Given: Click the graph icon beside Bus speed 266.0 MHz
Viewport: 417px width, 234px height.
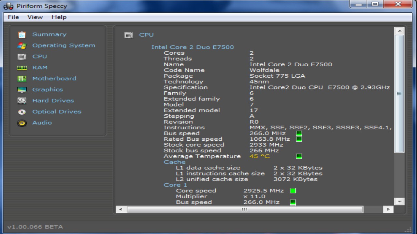Looking at the screenshot, I should pos(299,133).
